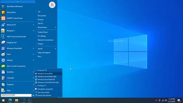
Task: Open Microsoft Edge from taskbar
Action: click(10, 100)
